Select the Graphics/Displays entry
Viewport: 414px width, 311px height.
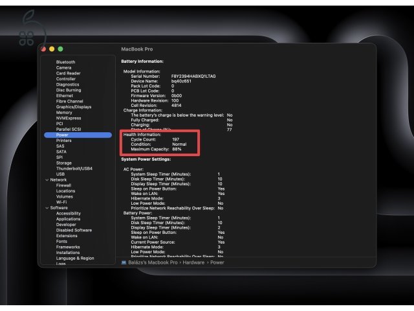(74, 107)
